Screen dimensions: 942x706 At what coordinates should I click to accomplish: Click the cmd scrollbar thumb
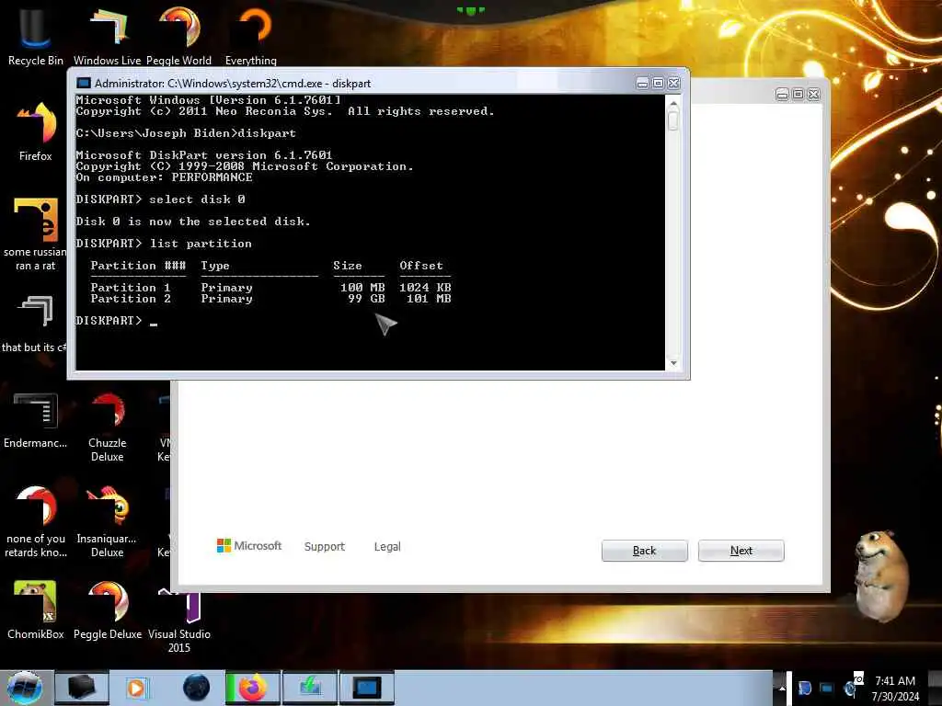tap(673, 120)
